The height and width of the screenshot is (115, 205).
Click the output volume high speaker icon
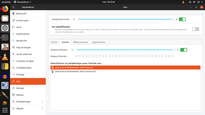point(177,19)
